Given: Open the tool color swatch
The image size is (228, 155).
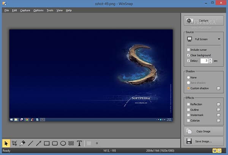Looking at the screenshot, I should [89, 143].
